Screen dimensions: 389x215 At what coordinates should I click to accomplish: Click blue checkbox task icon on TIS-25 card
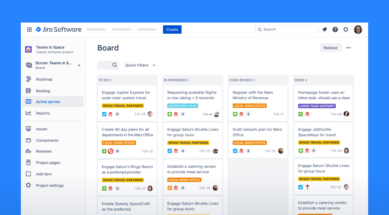click(x=104, y=114)
